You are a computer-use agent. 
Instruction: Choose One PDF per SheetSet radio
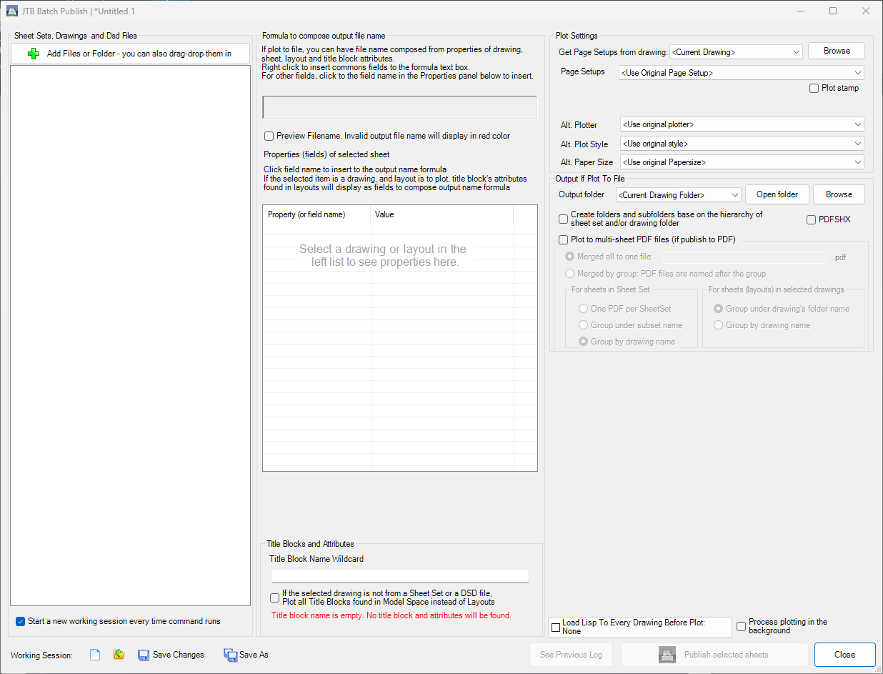tap(584, 309)
